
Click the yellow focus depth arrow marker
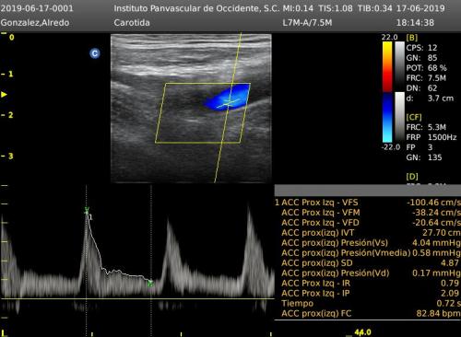tap(4, 94)
